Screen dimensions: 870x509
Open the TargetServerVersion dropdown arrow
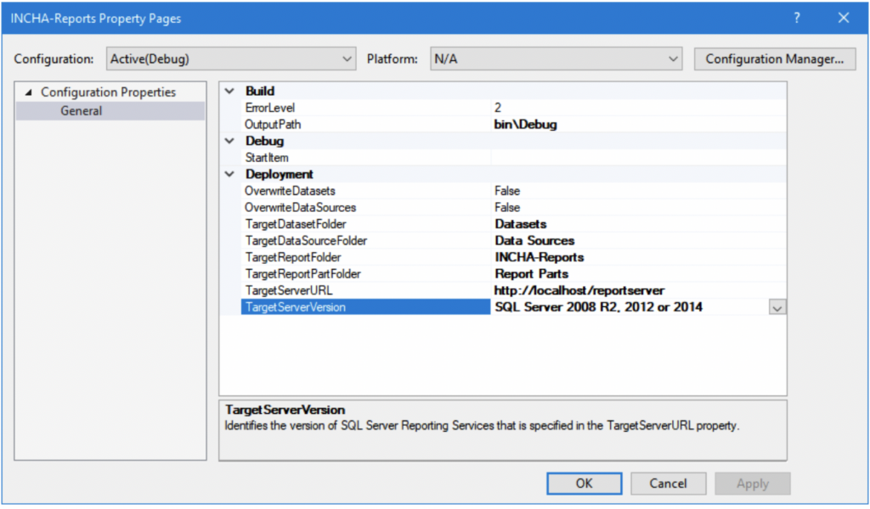pyautogui.click(x=777, y=307)
